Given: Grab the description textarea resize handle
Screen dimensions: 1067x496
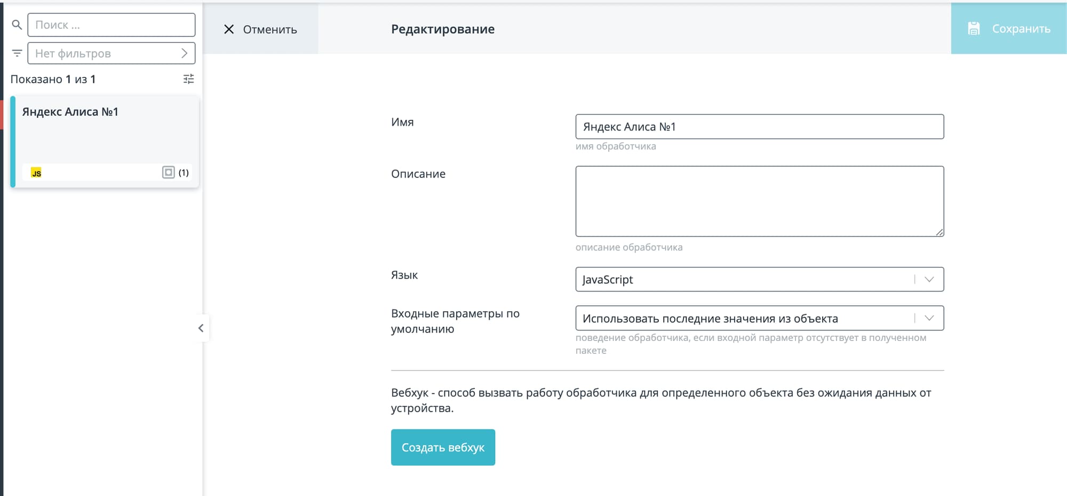Looking at the screenshot, I should [939, 232].
